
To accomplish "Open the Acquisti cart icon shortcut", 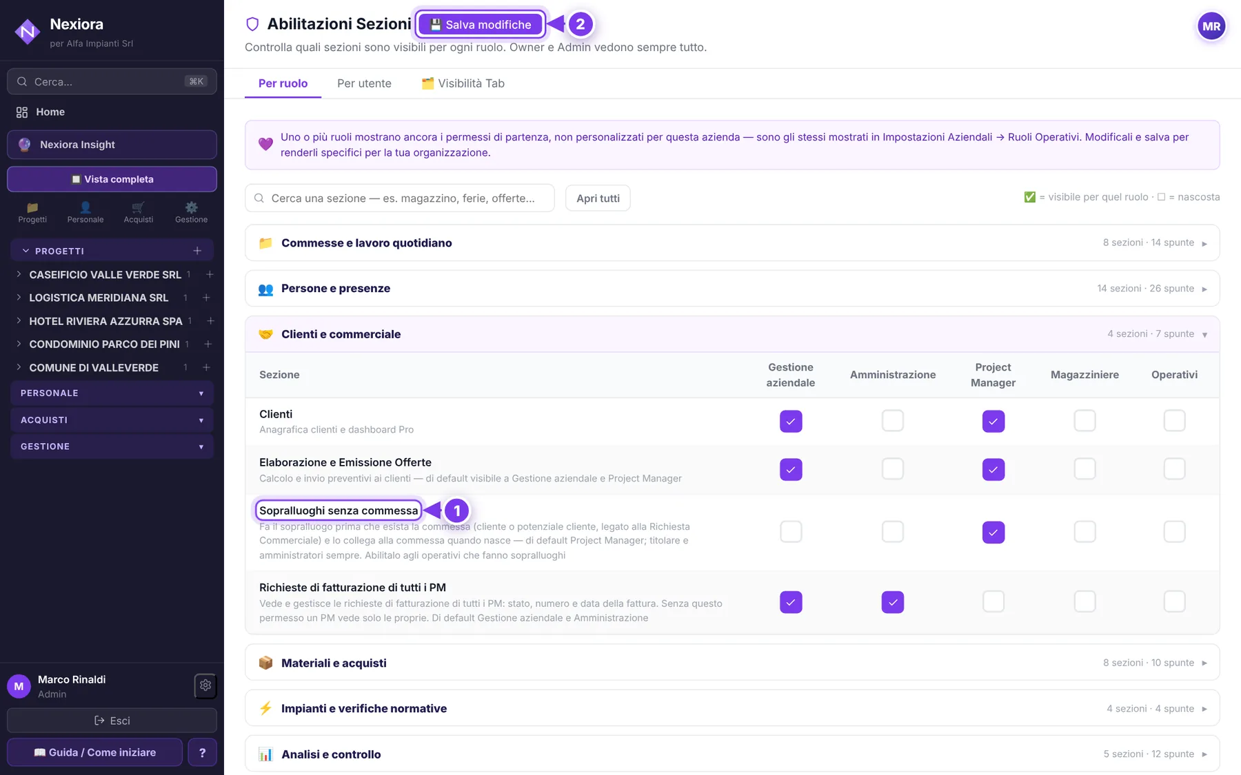I will click(x=139, y=212).
